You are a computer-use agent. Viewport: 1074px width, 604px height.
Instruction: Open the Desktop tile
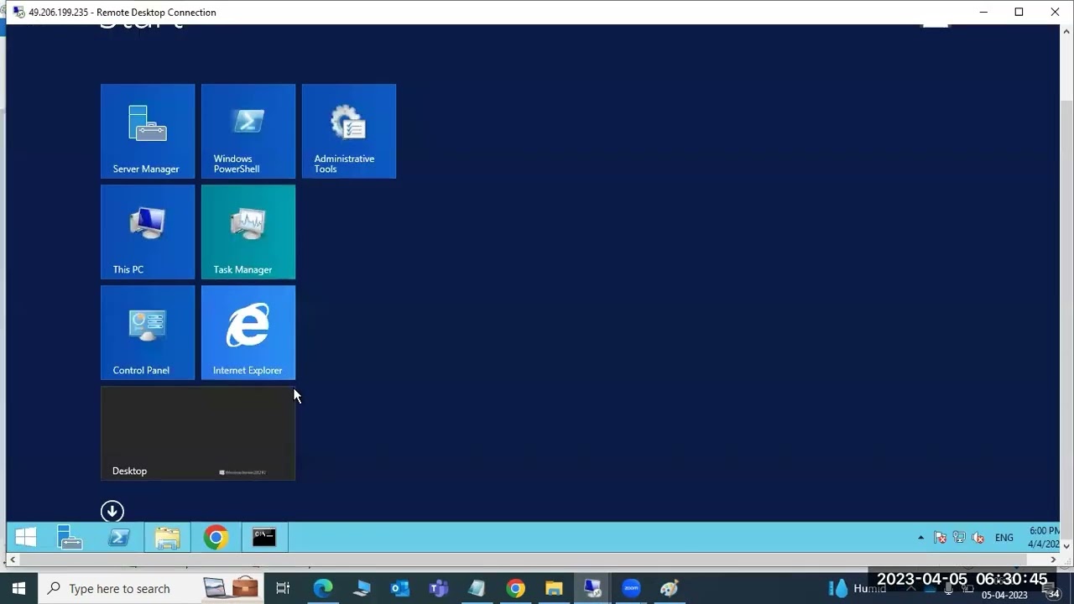[198, 433]
